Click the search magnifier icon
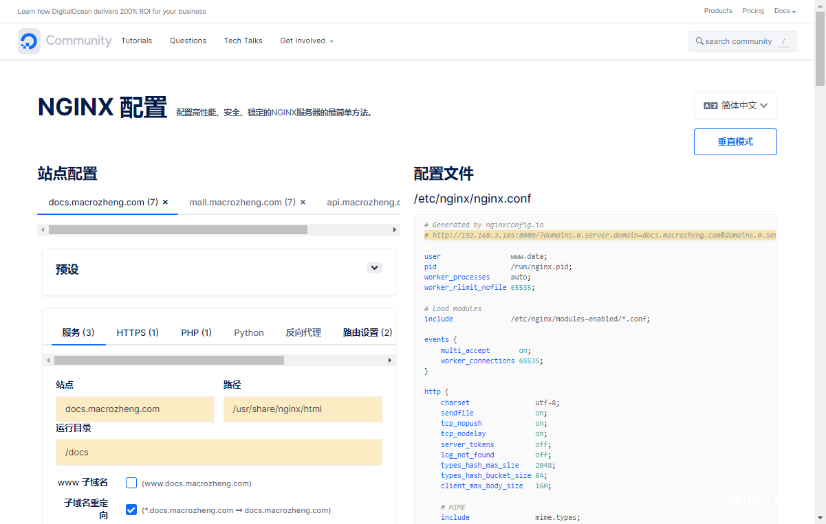The image size is (826, 524). click(698, 41)
